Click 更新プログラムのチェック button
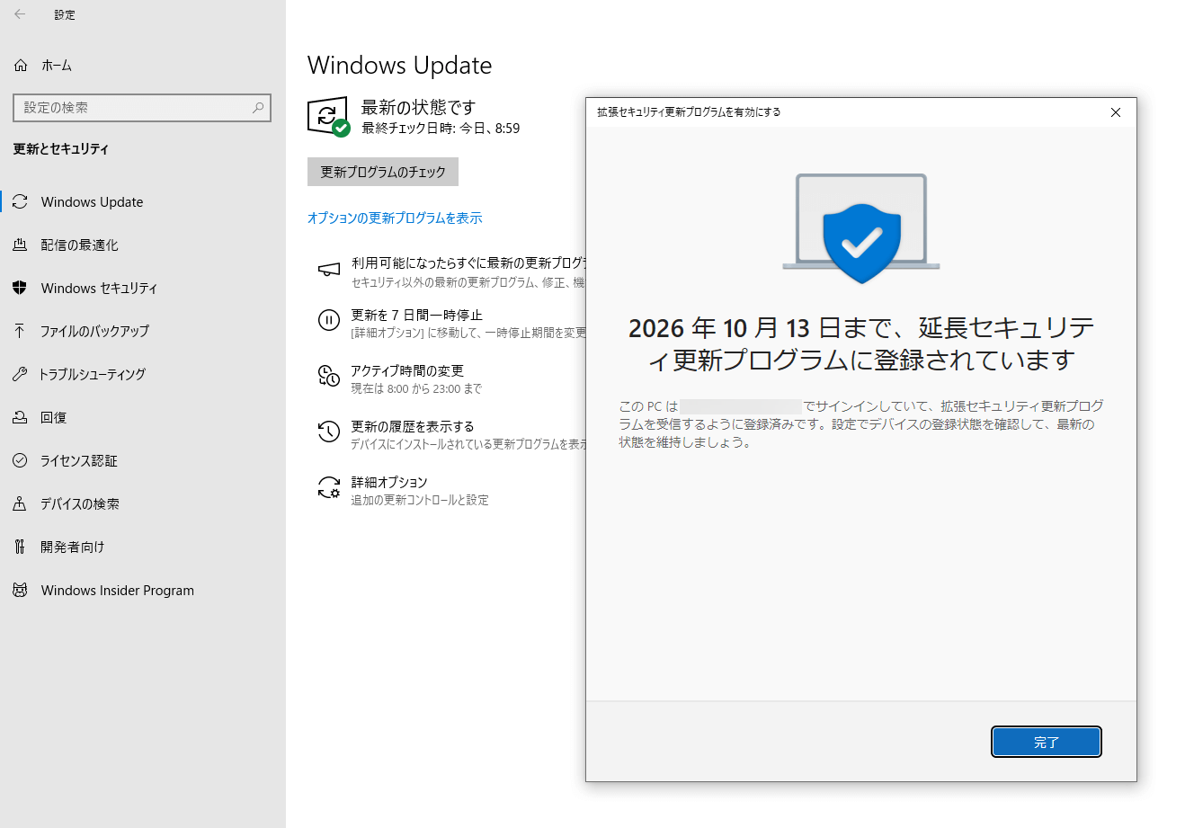1185x828 pixels. click(x=383, y=172)
